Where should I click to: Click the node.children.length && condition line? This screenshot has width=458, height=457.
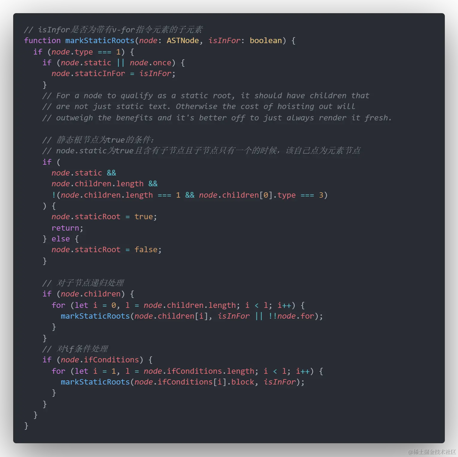[x=104, y=184]
